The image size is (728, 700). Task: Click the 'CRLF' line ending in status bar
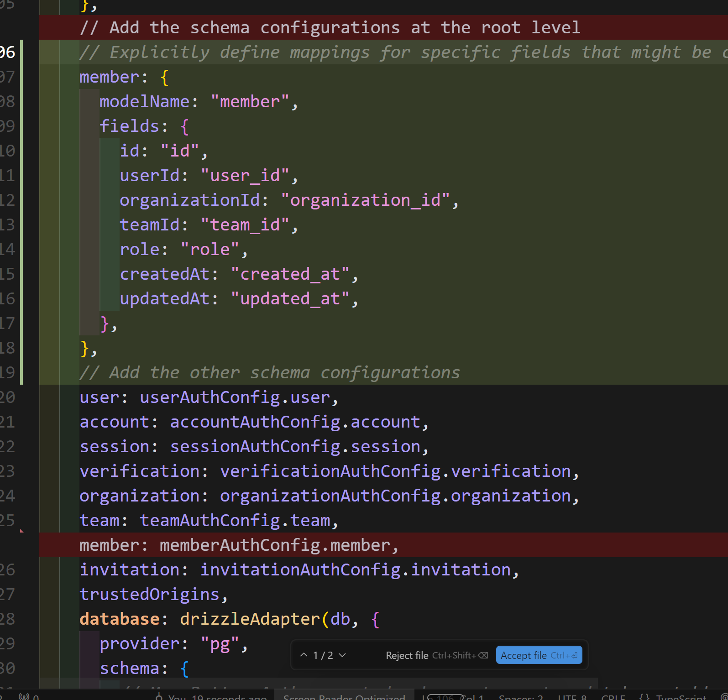pos(613,696)
